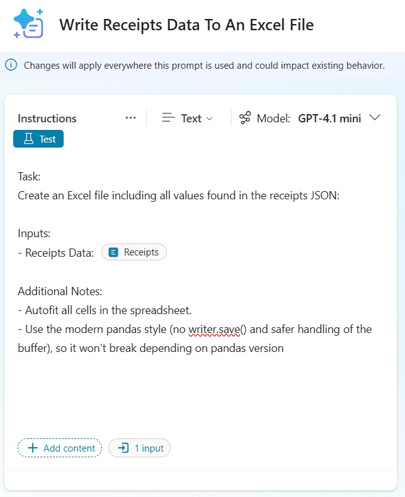
Task: Open the ellipsis more options menu
Action: click(x=131, y=118)
